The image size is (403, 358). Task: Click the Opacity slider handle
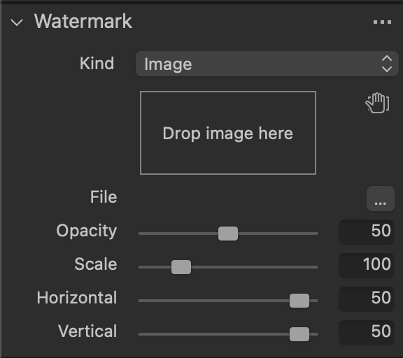tap(228, 234)
